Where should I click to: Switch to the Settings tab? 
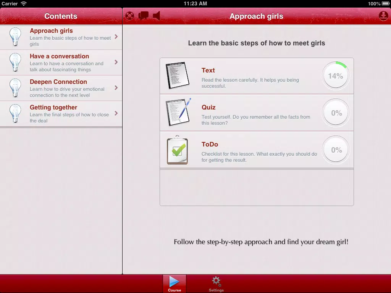pos(216,284)
